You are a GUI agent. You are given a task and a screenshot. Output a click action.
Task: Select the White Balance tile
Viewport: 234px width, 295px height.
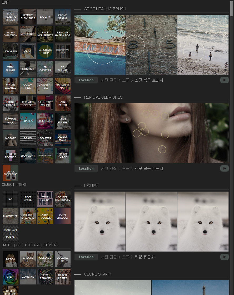coord(11,86)
